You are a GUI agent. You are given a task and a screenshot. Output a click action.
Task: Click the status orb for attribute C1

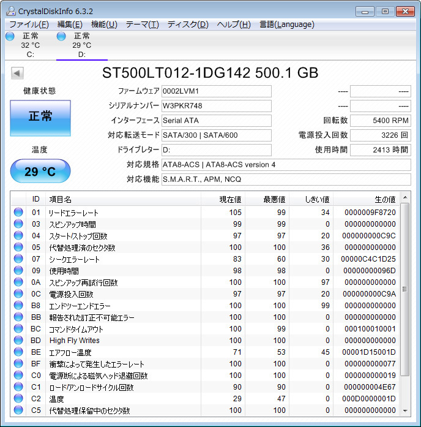18,387
